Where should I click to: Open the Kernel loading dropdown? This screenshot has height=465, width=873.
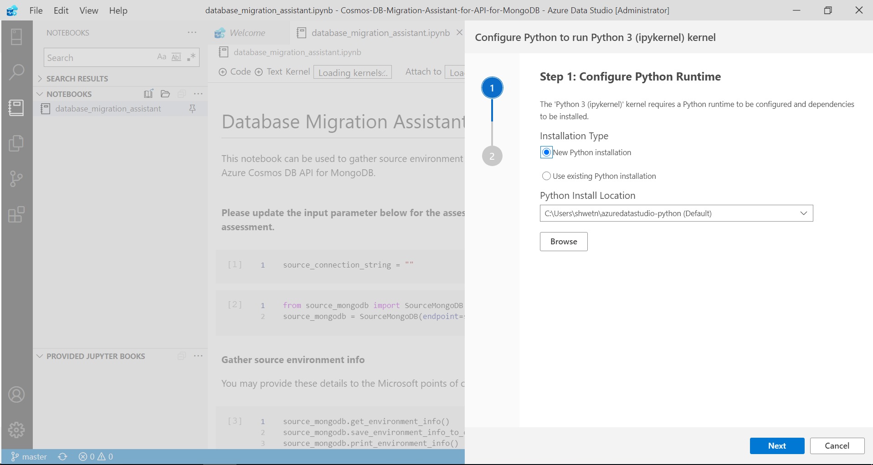coord(352,72)
